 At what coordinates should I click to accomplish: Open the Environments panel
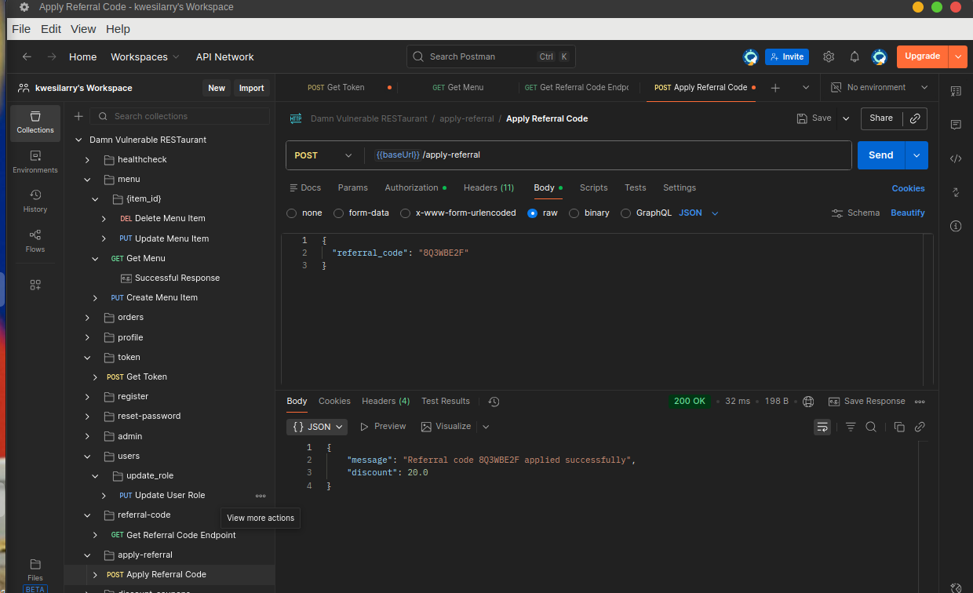point(35,161)
